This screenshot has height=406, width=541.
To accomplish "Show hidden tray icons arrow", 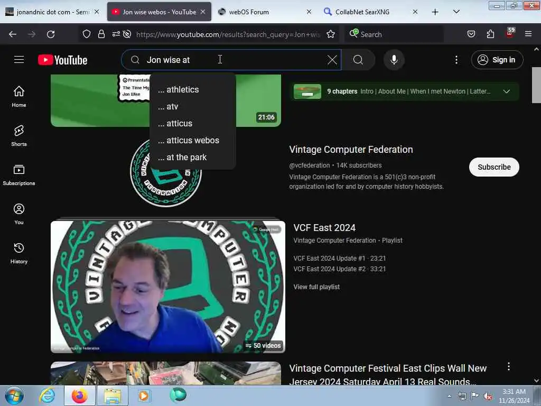I will point(449,396).
